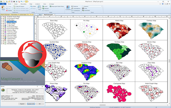Click the vertical scrollbar thumb at right edge
Viewport: 171px width, 108px height.
[169, 61]
